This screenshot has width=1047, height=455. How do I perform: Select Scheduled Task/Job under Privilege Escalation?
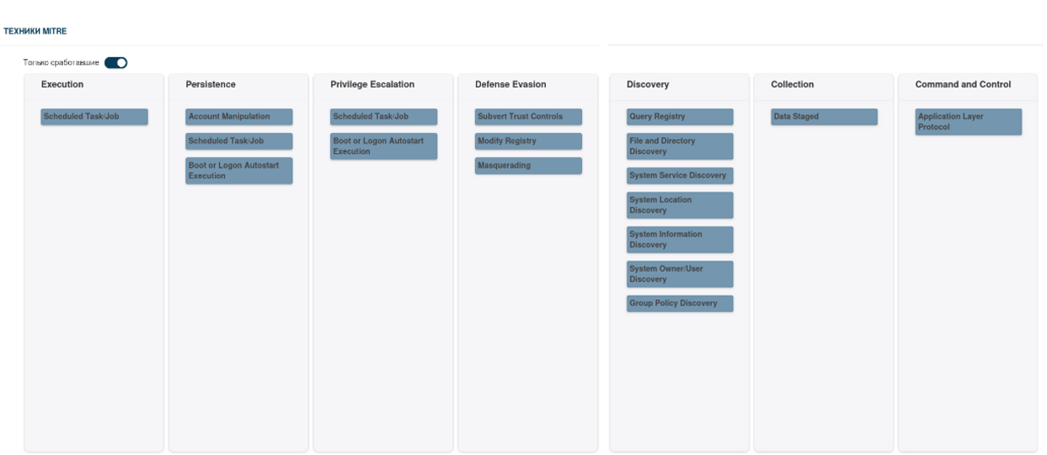(x=383, y=117)
